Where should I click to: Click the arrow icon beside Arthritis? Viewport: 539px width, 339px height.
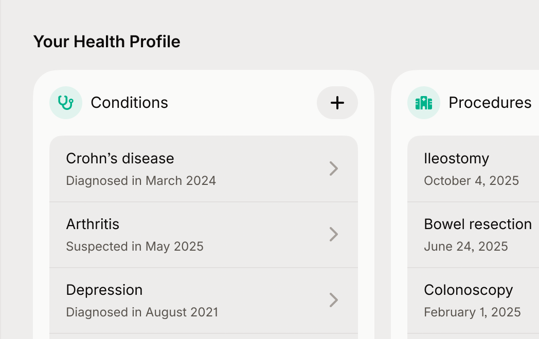pyautogui.click(x=334, y=235)
